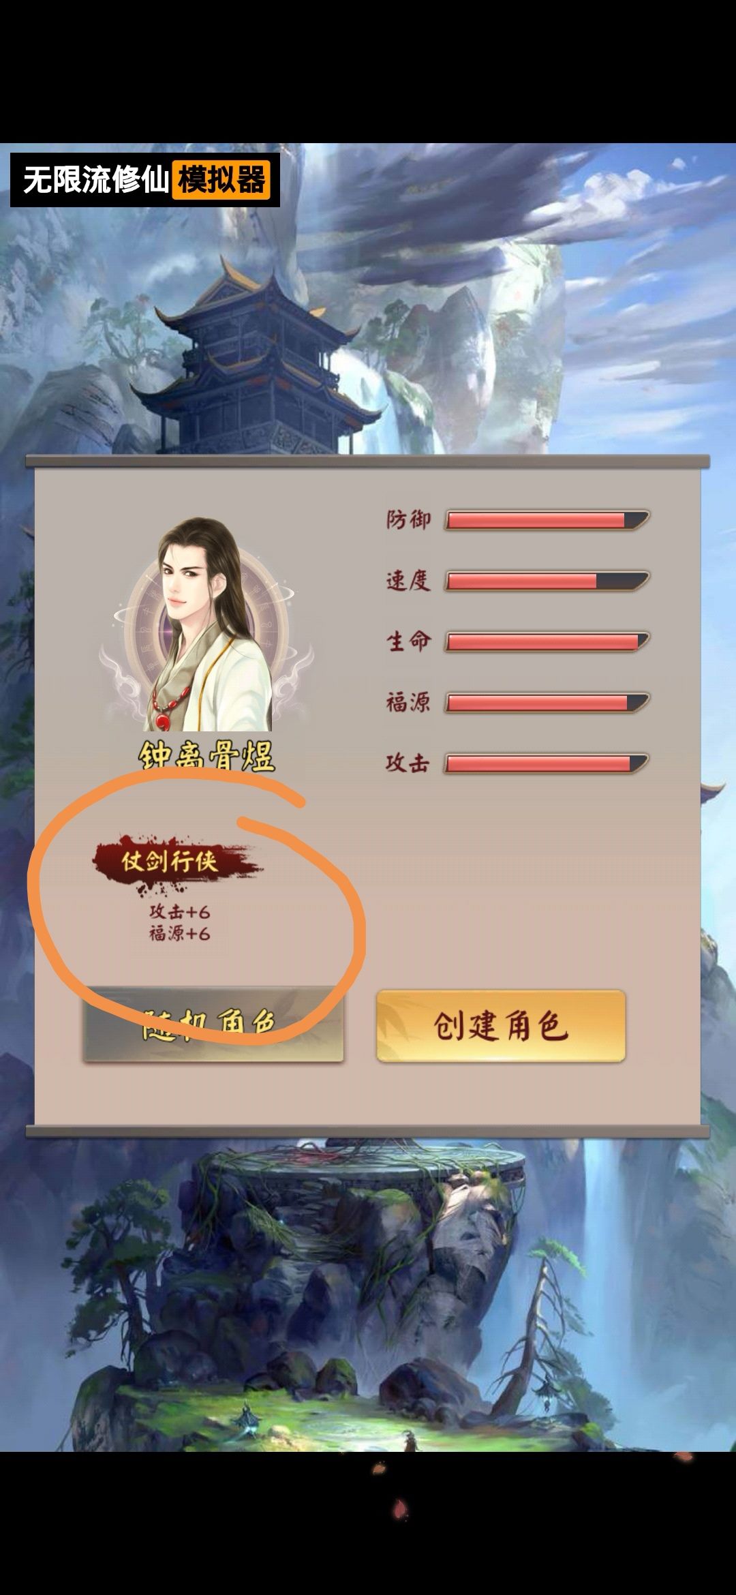The image size is (736, 1595).
Task: Click the 速度 speed stat bar
Action: (x=547, y=581)
